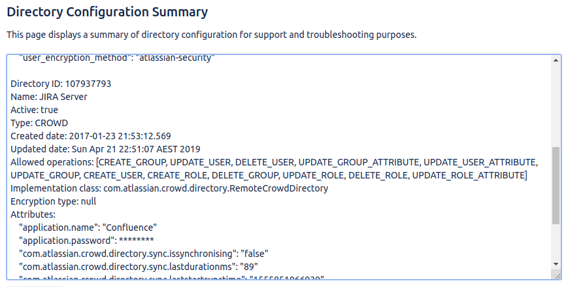The width and height of the screenshot is (568, 287).
Task: Click the Updated date line
Action: [105, 149]
